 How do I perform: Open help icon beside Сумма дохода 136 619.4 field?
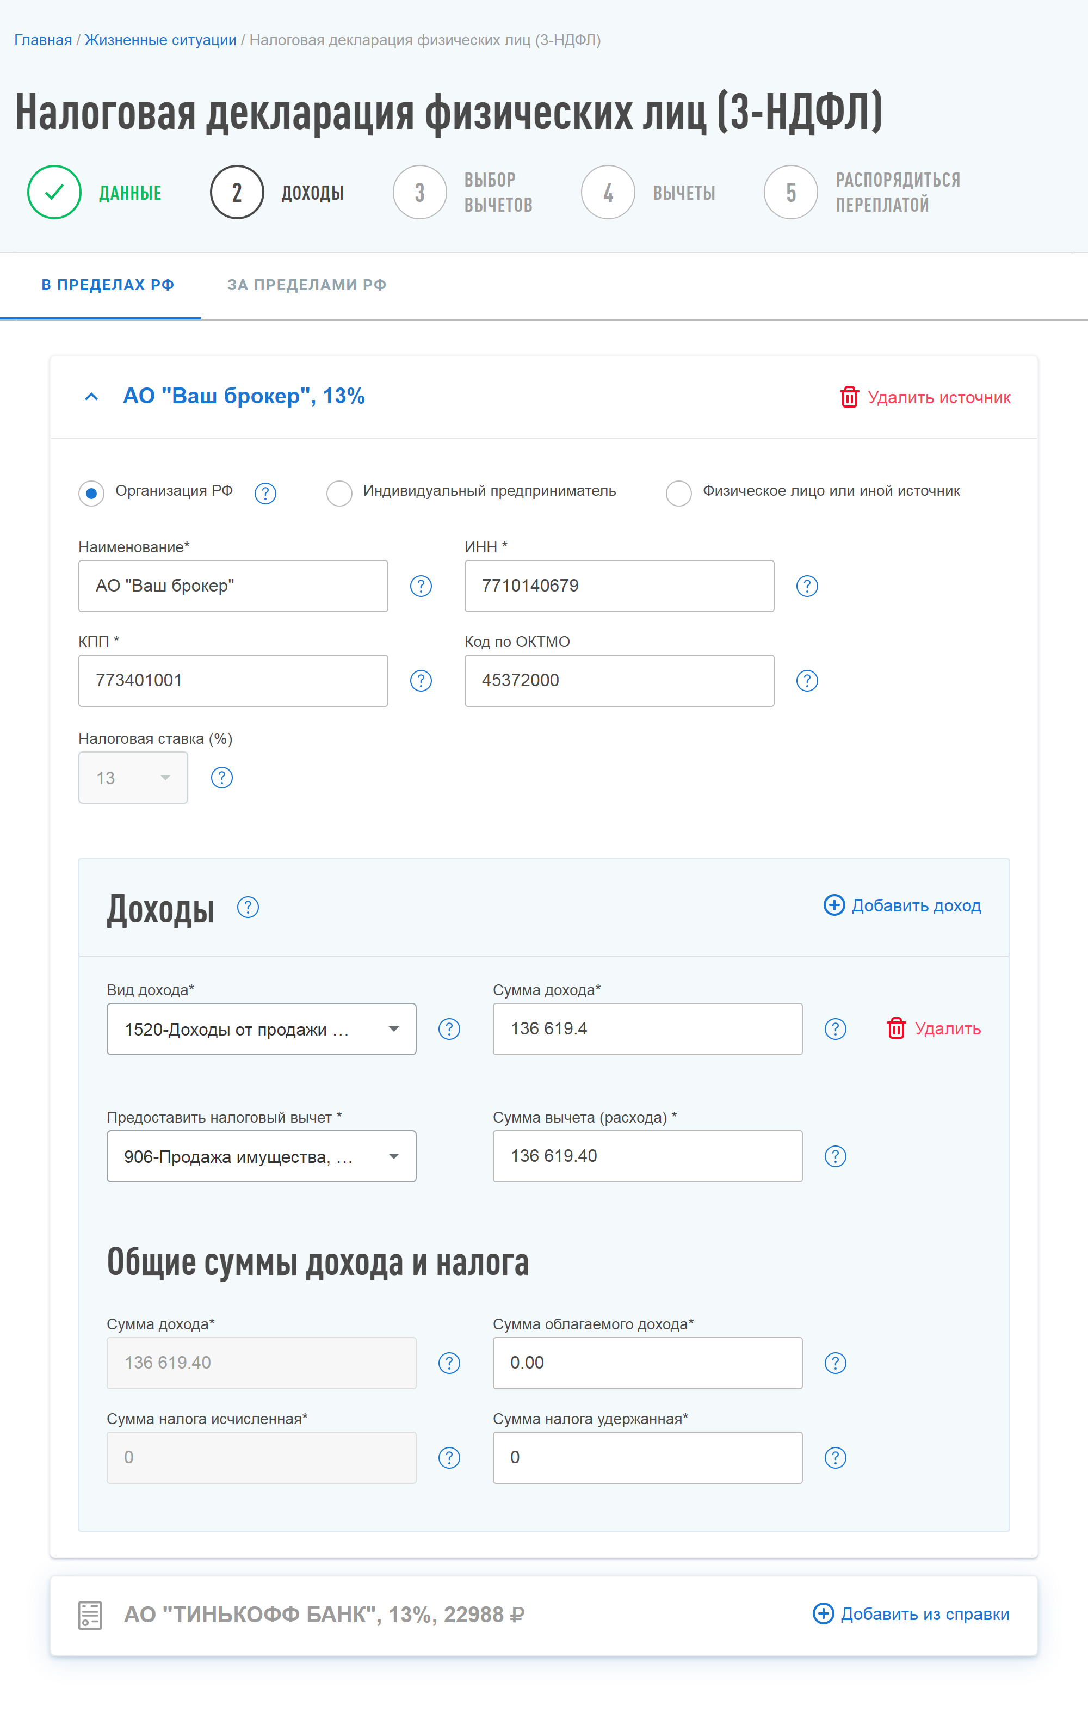point(834,1028)
